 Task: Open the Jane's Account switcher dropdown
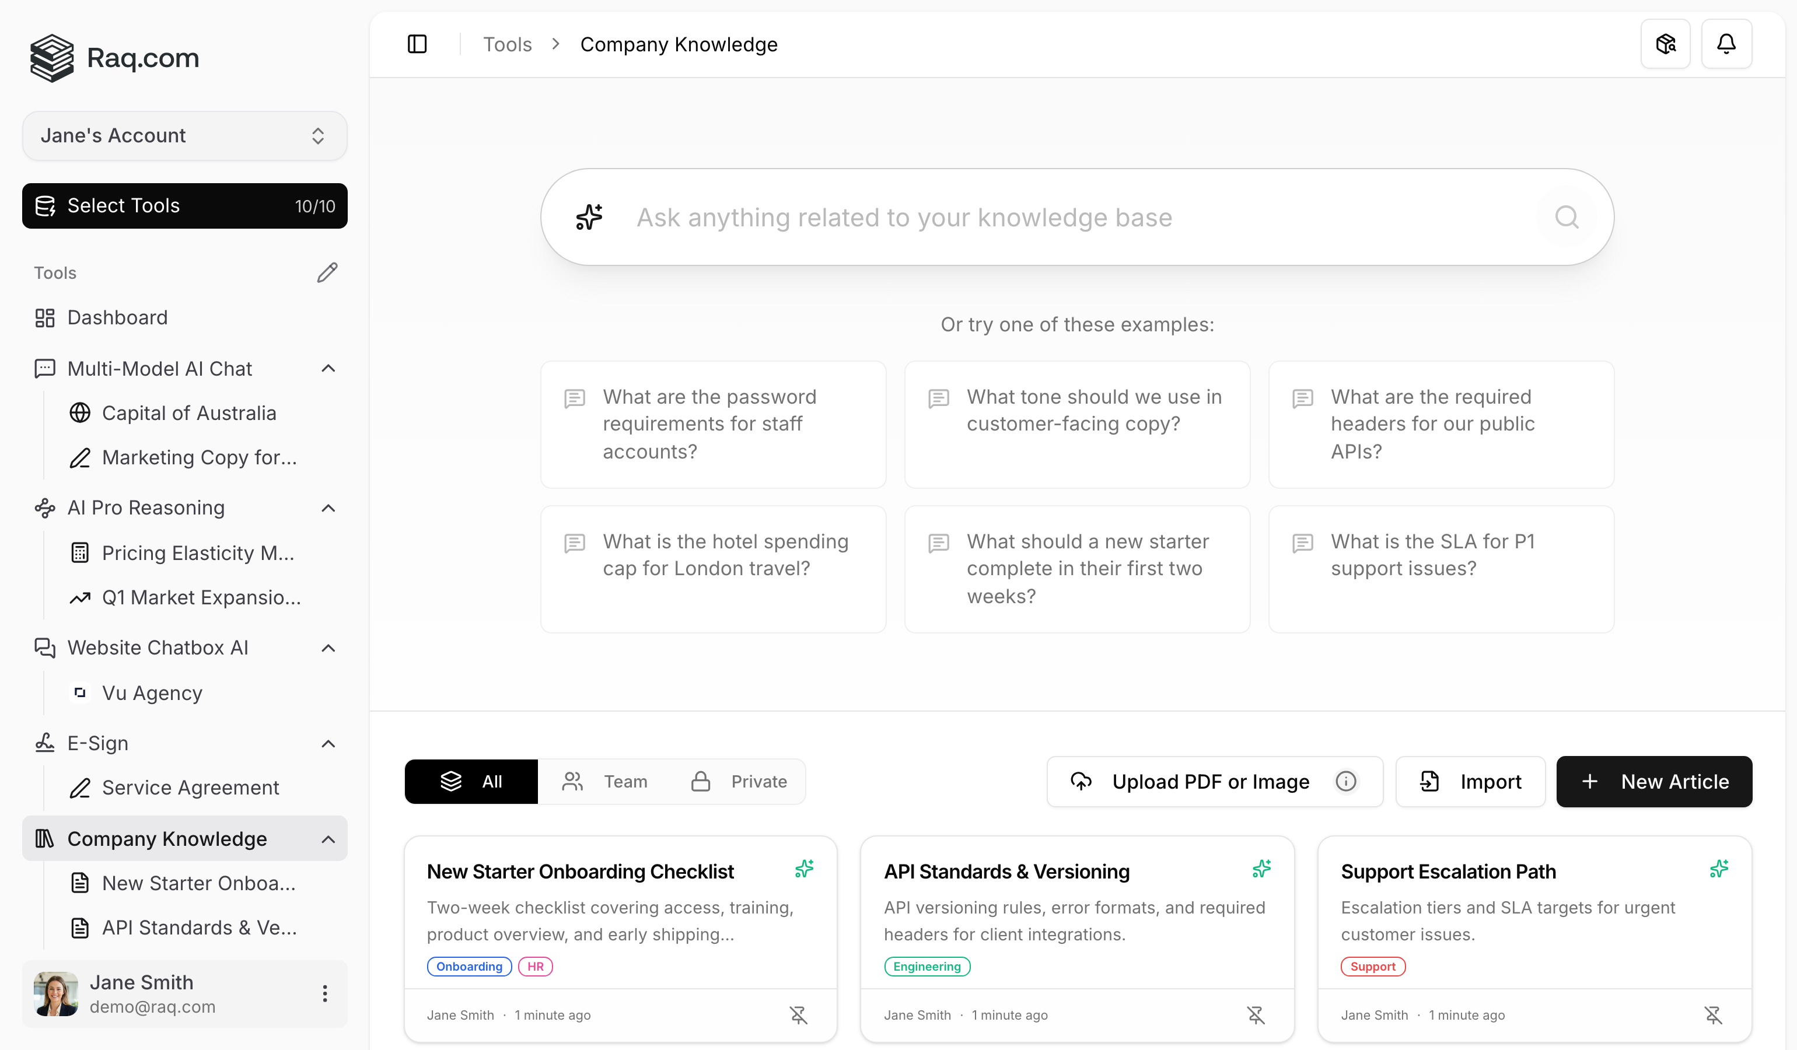click(184, 135)
